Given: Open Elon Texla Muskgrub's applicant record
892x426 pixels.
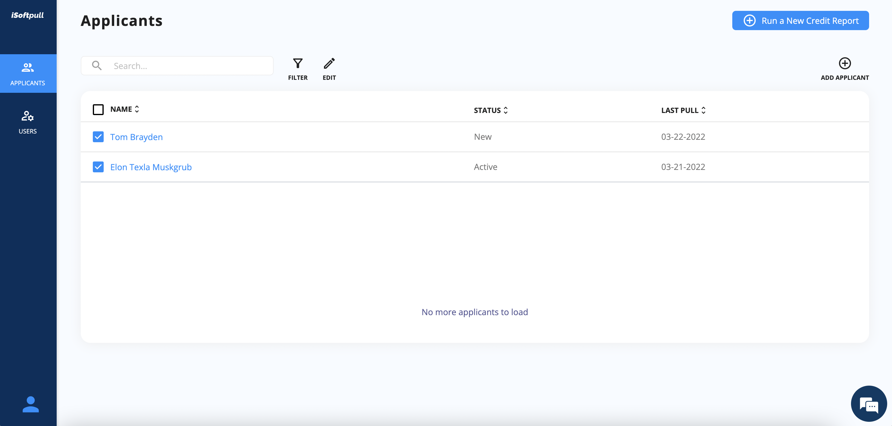Looking at the screenshot, I should (x=151, y=167).
